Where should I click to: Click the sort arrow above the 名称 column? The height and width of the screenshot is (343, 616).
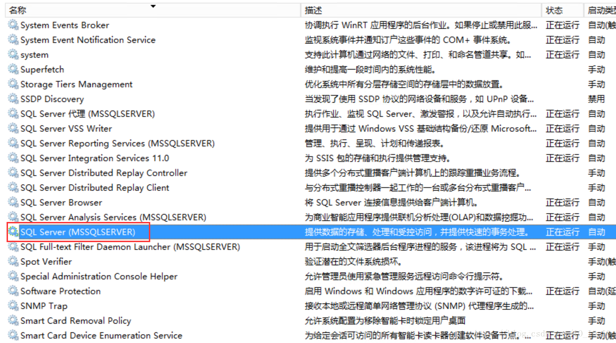[153, 6]
